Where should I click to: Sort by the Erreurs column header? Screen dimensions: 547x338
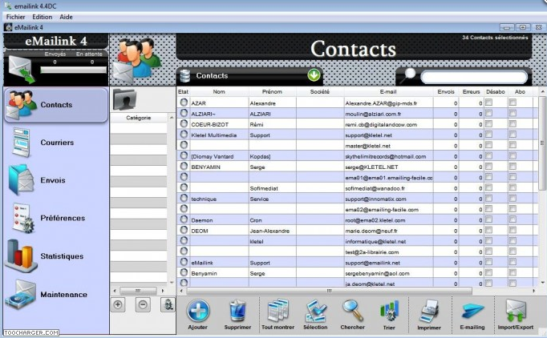point(472,91)
